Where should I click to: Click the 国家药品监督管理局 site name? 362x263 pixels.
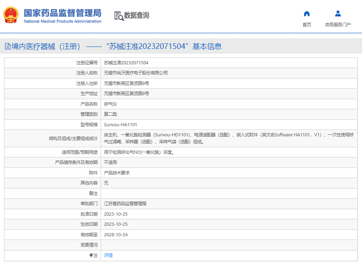62,13
